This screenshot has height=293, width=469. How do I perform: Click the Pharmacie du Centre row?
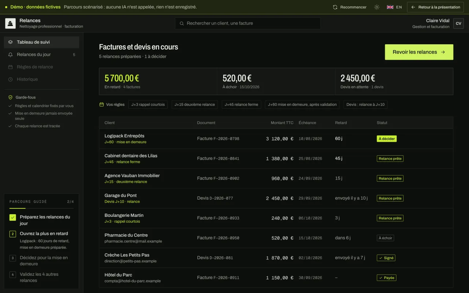tap(276, 238)
